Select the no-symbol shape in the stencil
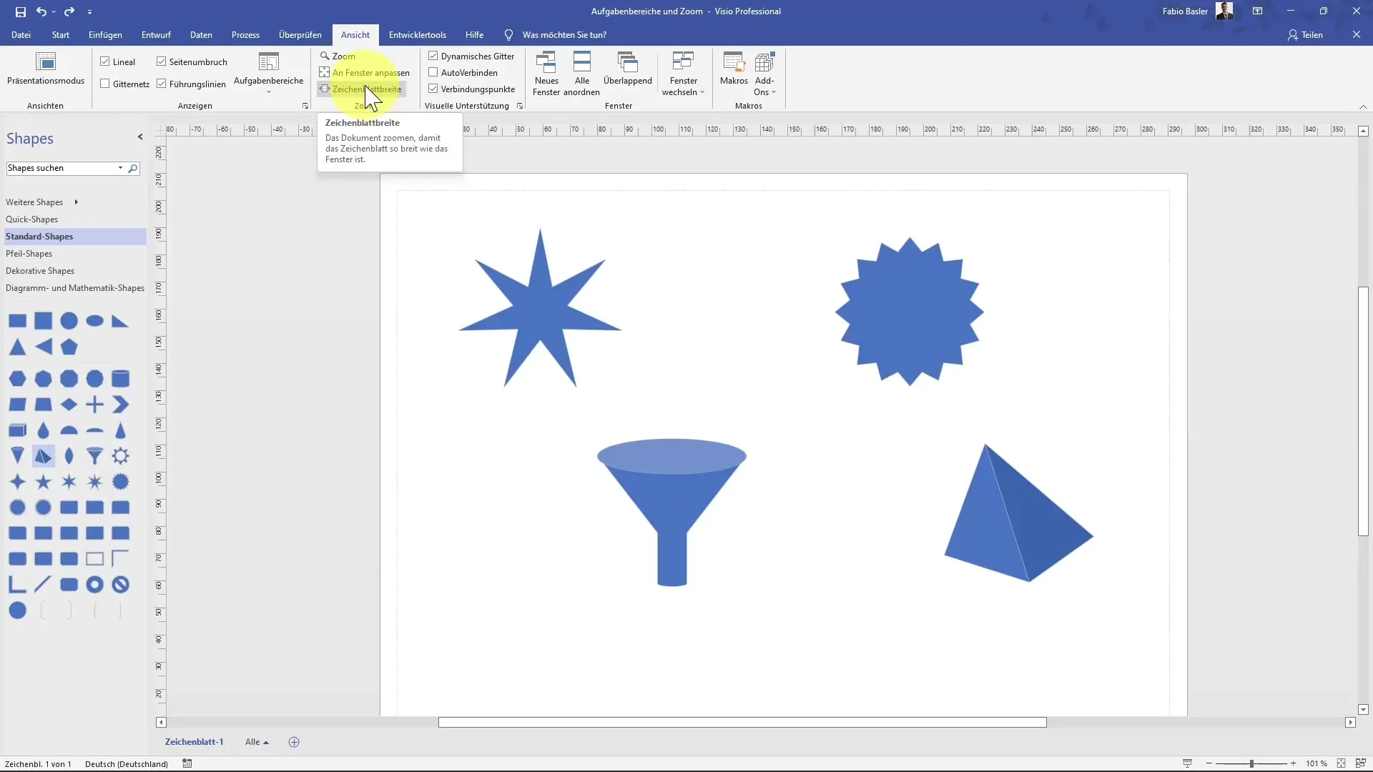The width and height of the screenshot is (1373, 772). tap(121, 585)
